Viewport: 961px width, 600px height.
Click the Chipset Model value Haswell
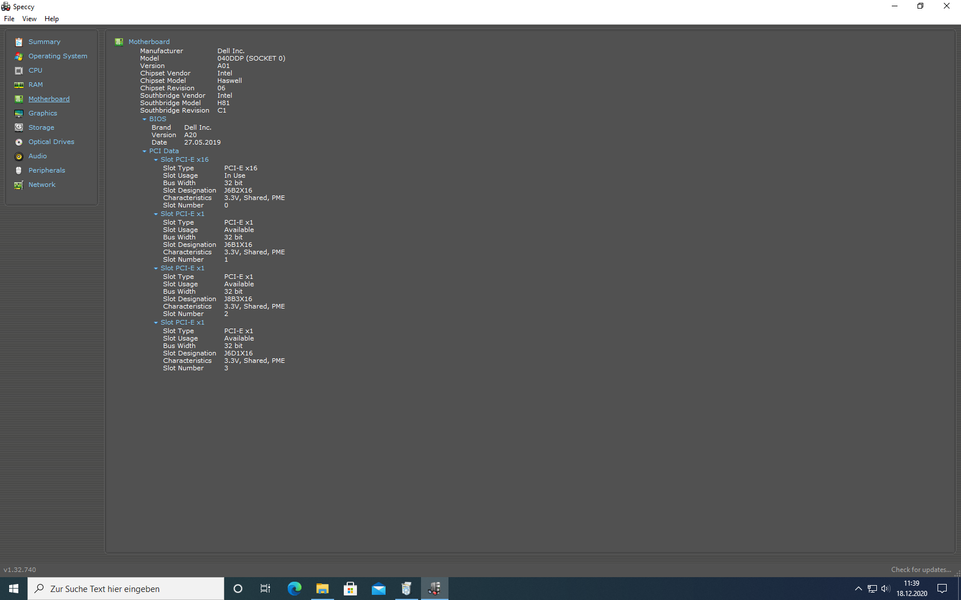[229, 81]
